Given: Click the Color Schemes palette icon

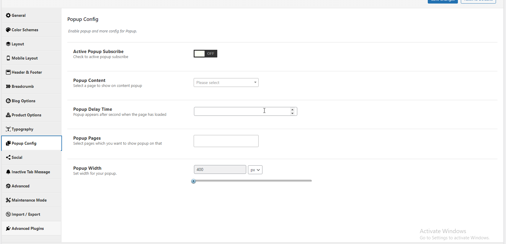Looking at the screenshot, I should coord(8,30).
